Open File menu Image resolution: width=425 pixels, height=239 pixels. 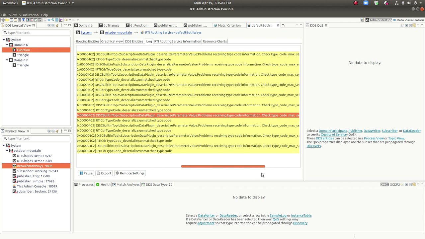pyautogui.click(x=4, y=15)
